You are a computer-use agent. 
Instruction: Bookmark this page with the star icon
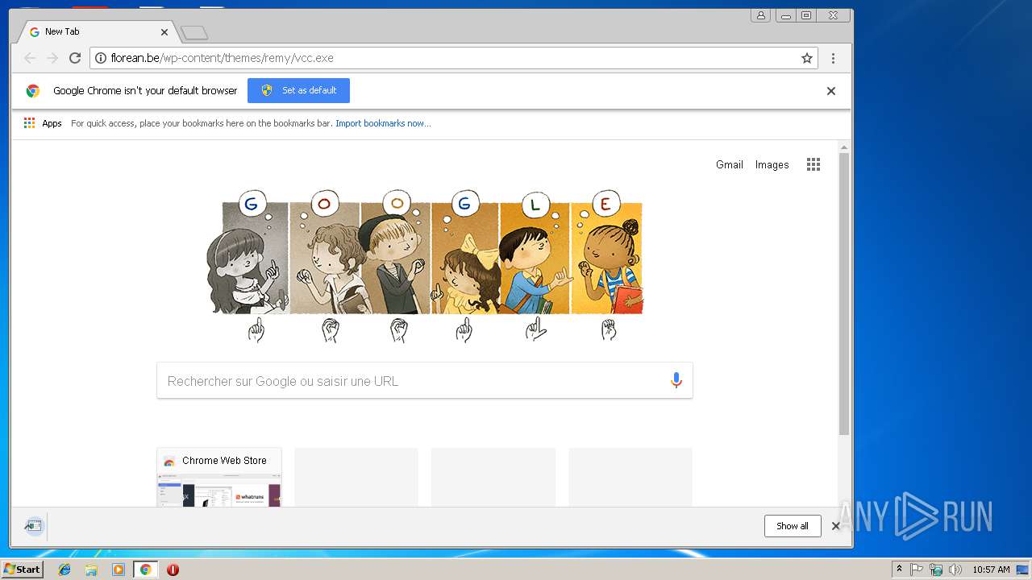pos(806,58)
